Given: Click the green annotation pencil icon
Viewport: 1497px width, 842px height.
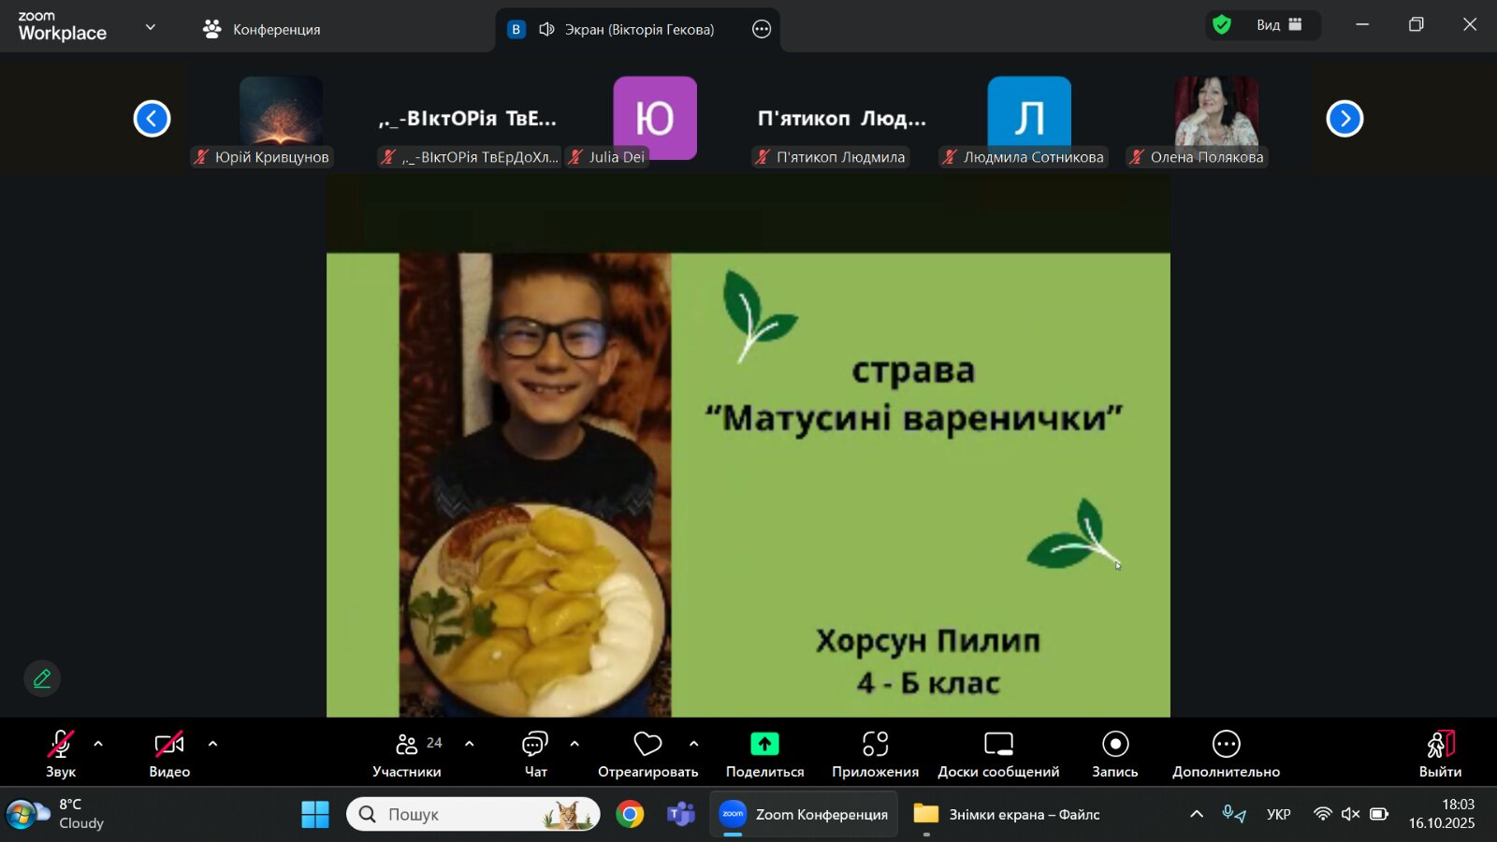Looking at the screenshot, I should [42, 678].
